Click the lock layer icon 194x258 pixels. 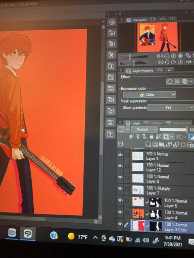(x=152, y=137)
